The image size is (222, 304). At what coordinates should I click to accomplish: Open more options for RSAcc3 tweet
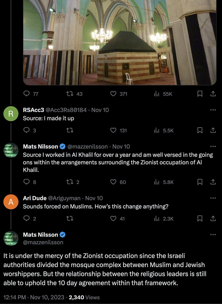(213, 110)
